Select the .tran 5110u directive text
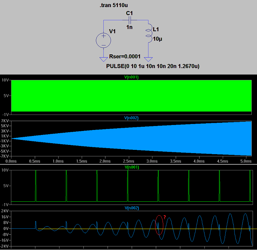Viewport: 257px width, 250px height. pyautogui.click(x=114, y=5)
